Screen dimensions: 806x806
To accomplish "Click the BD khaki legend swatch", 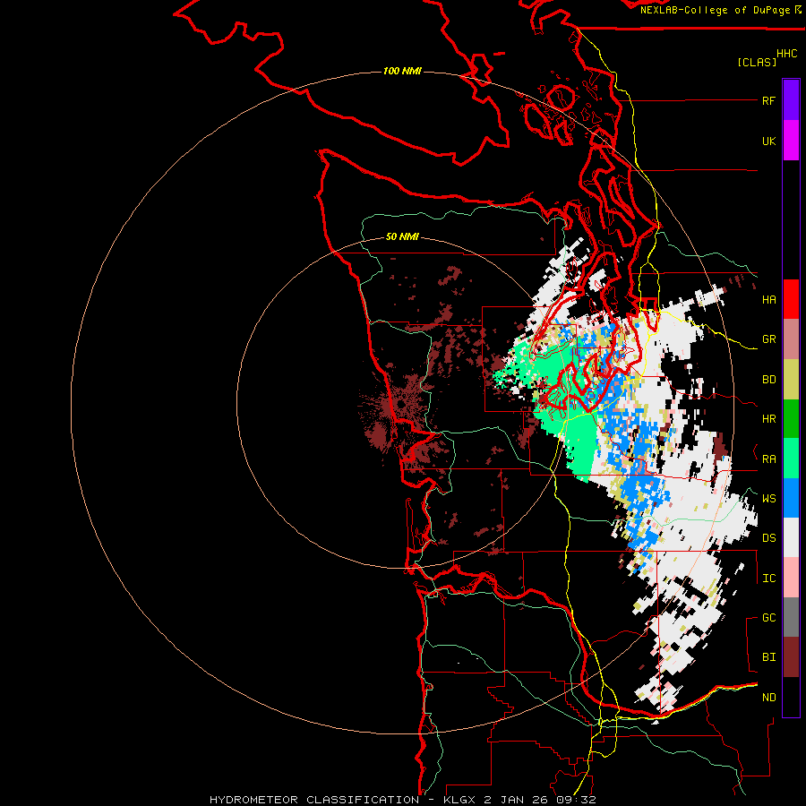I will 791,380.
